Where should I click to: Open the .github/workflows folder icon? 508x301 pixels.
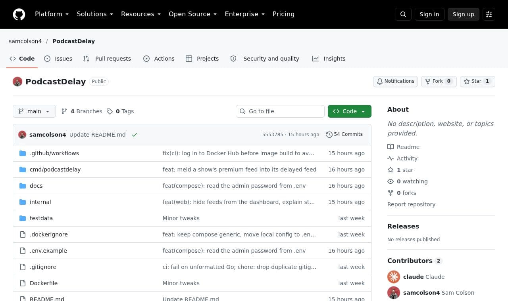click(23, 153)
